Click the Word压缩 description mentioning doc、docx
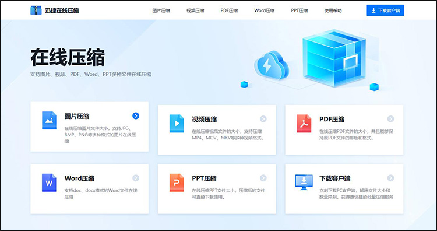The image size is (437, 231). point(101,194)
